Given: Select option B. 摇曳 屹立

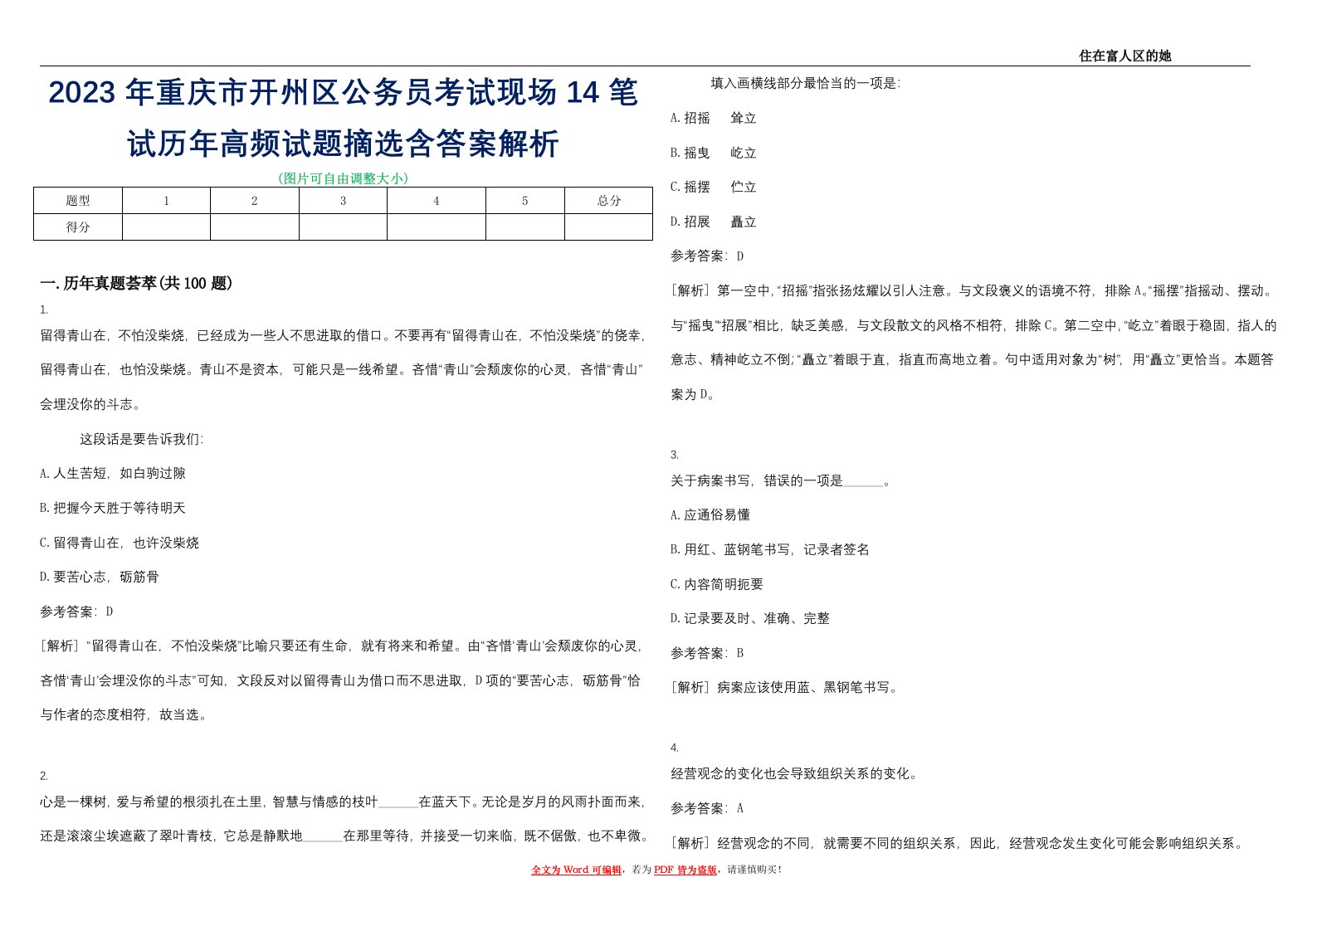Looking at the screenshot, I should pos(714,153).
